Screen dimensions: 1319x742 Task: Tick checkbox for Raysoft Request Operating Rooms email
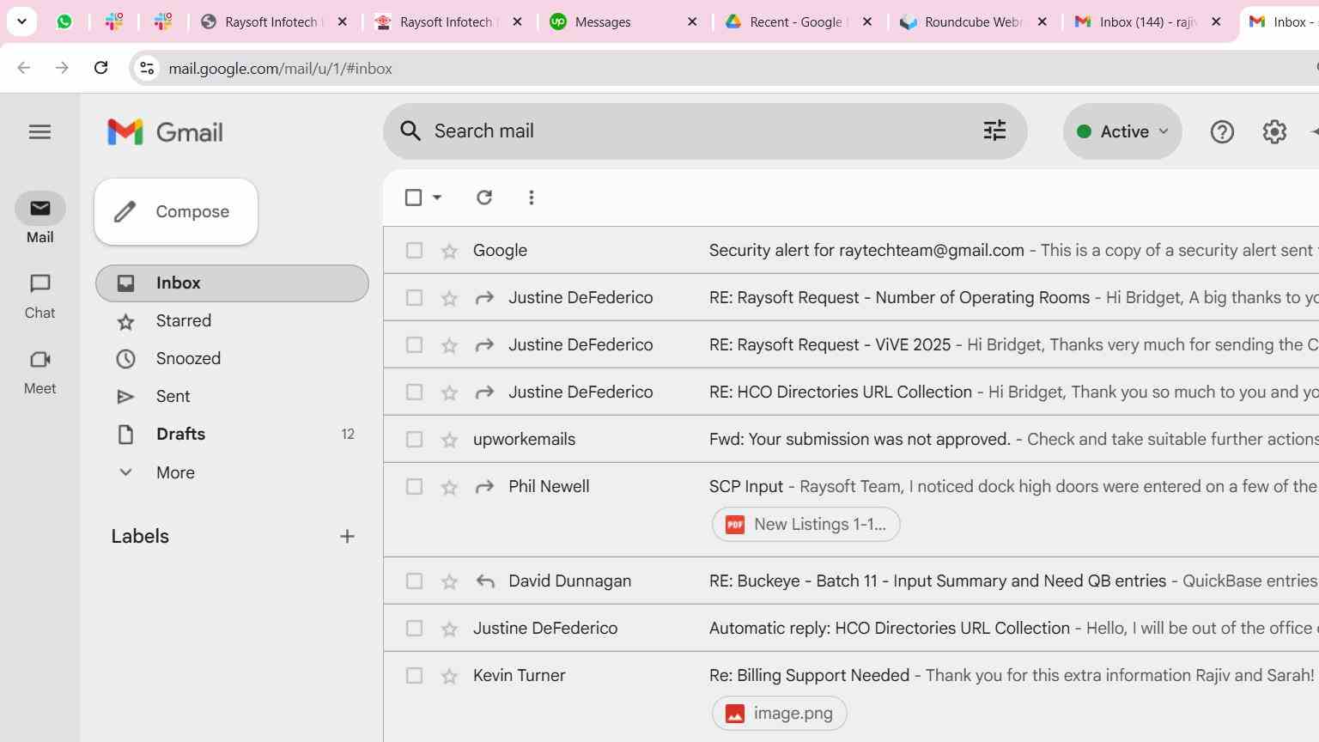pyautogui.click(x=414, y=297)
